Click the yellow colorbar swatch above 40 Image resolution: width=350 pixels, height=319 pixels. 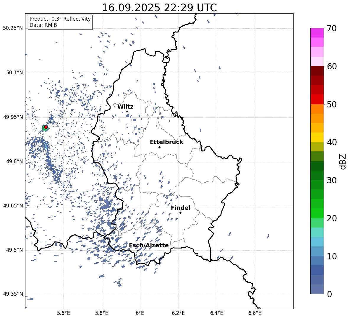pos(317,137)
